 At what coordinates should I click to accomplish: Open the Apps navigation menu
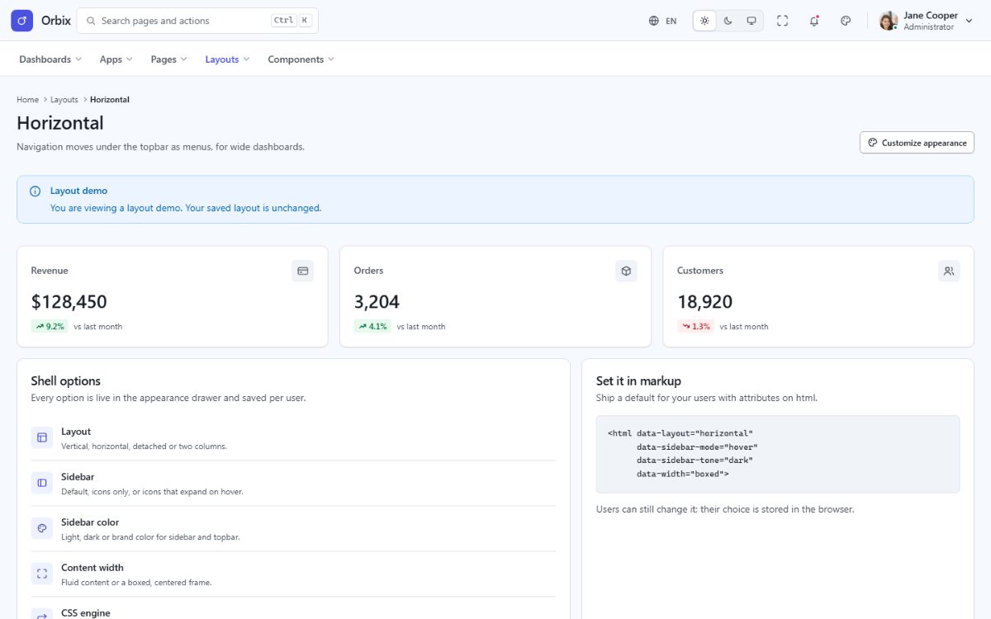coord(116,59)
